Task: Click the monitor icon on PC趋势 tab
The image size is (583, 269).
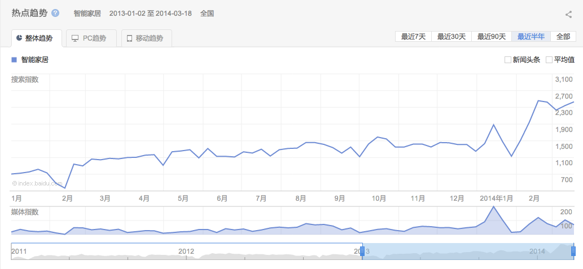Action: (x=75, y=38)
